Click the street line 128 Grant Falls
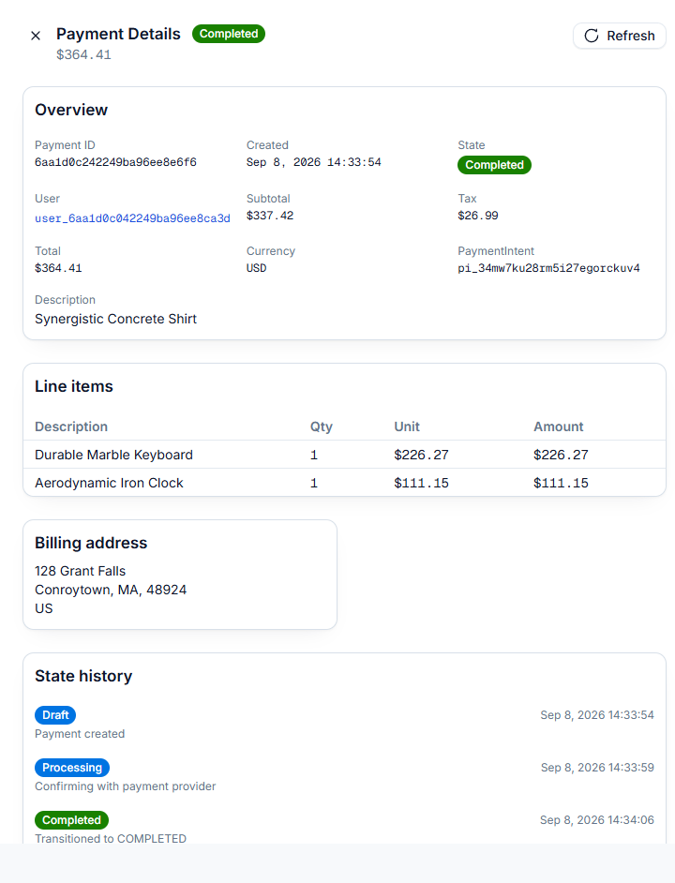This screenshot has width=675, height=883. (80, 571)
